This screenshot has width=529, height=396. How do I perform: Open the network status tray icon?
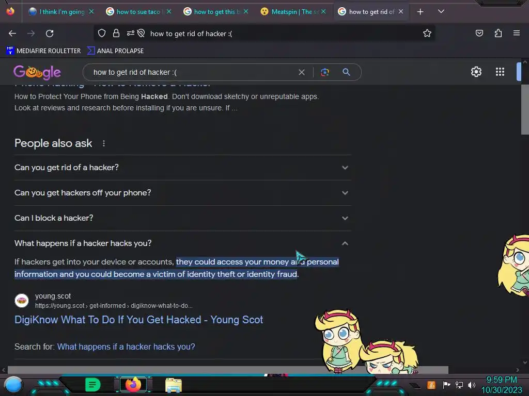pos(459,385)
